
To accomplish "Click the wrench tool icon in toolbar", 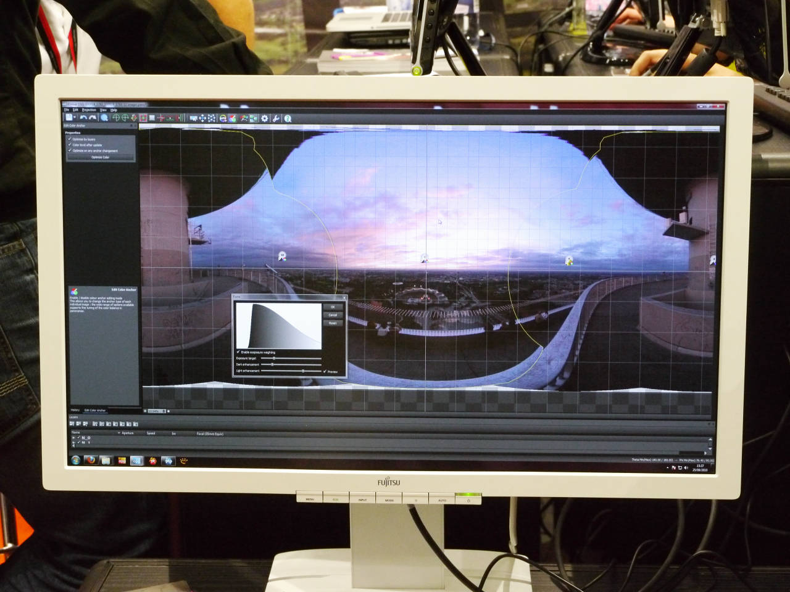I will point(276,118).
